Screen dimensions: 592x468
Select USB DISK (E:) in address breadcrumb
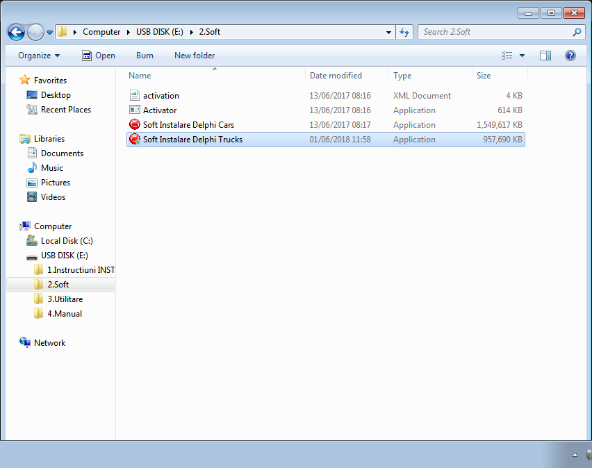click(160, 32)
